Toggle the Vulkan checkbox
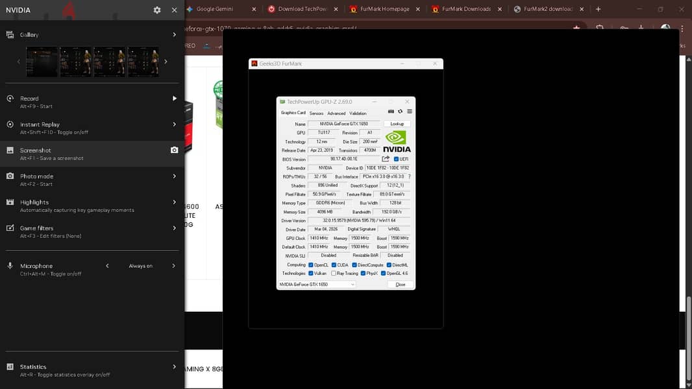This screenshot has height=389, width=692. tap(311, 274)
